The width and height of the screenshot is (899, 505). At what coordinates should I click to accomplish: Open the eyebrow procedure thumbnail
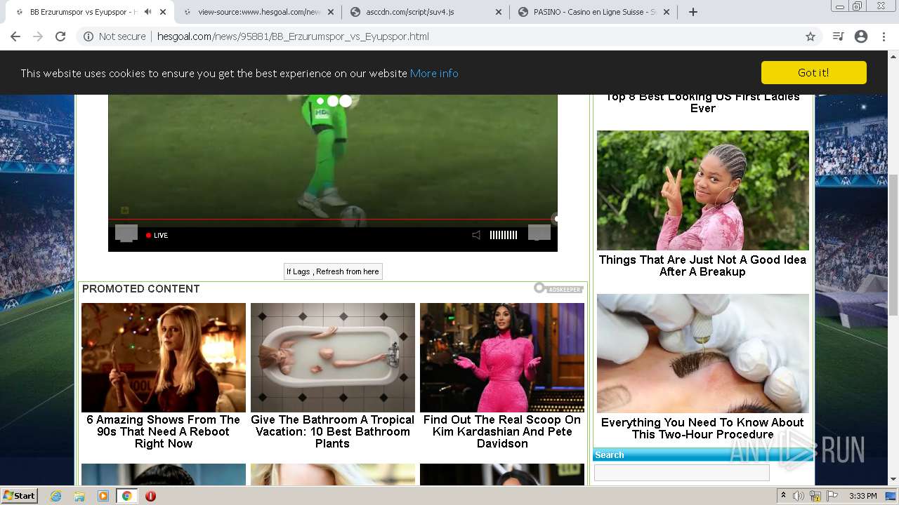tap(703, 353)
